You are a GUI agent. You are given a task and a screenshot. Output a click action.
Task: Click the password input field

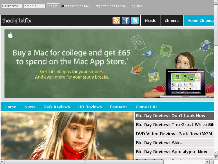coord(35,6)
